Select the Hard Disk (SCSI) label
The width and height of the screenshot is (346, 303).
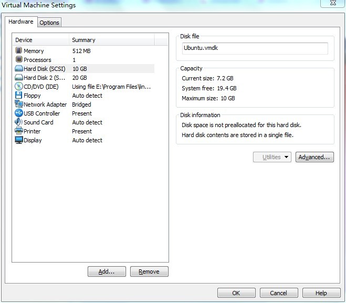45,69
